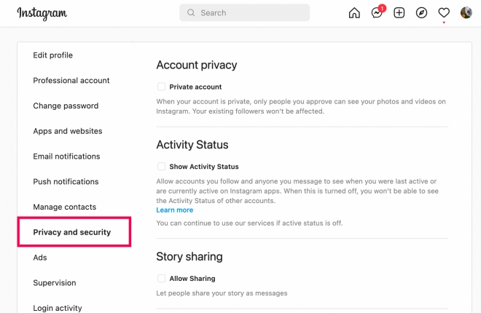Check the Allow Sharing checkbox
The height and width of the screenshot is (313, 481).
coord(161,278)
